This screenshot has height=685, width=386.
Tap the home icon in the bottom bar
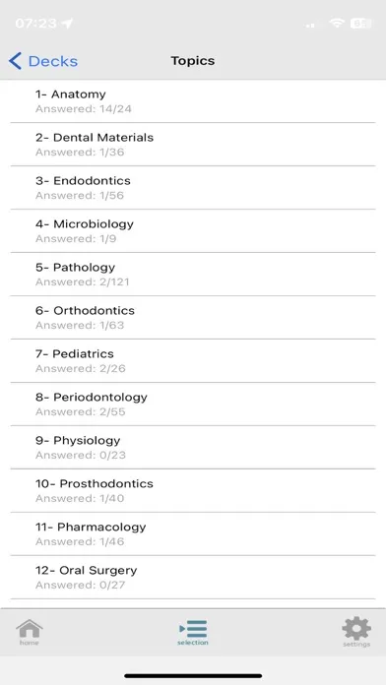click(x=30, y=632)
